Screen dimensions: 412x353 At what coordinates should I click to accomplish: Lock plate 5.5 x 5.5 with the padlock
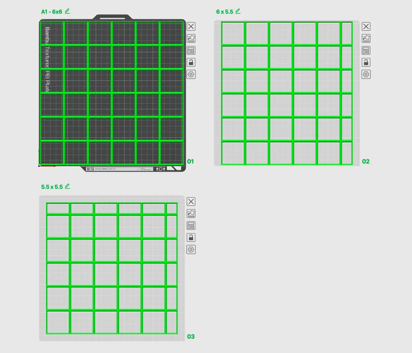(191, 237)
